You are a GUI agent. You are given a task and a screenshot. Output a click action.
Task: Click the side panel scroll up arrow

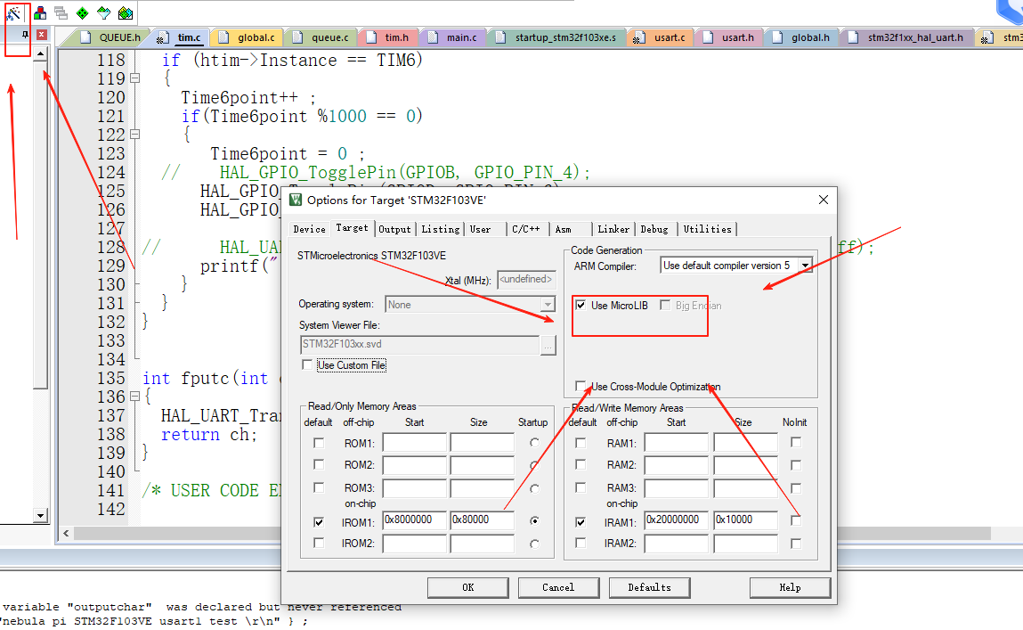coord(40,54)
